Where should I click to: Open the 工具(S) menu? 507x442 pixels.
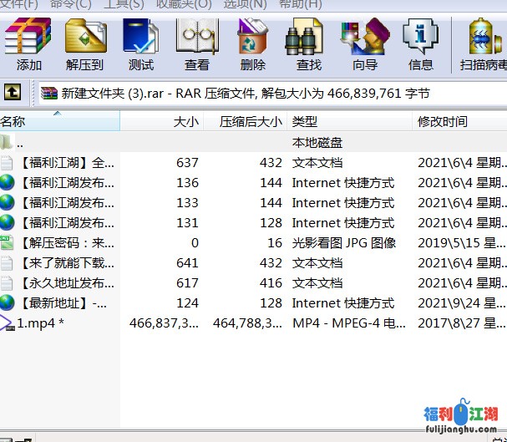tap(124, 4)
